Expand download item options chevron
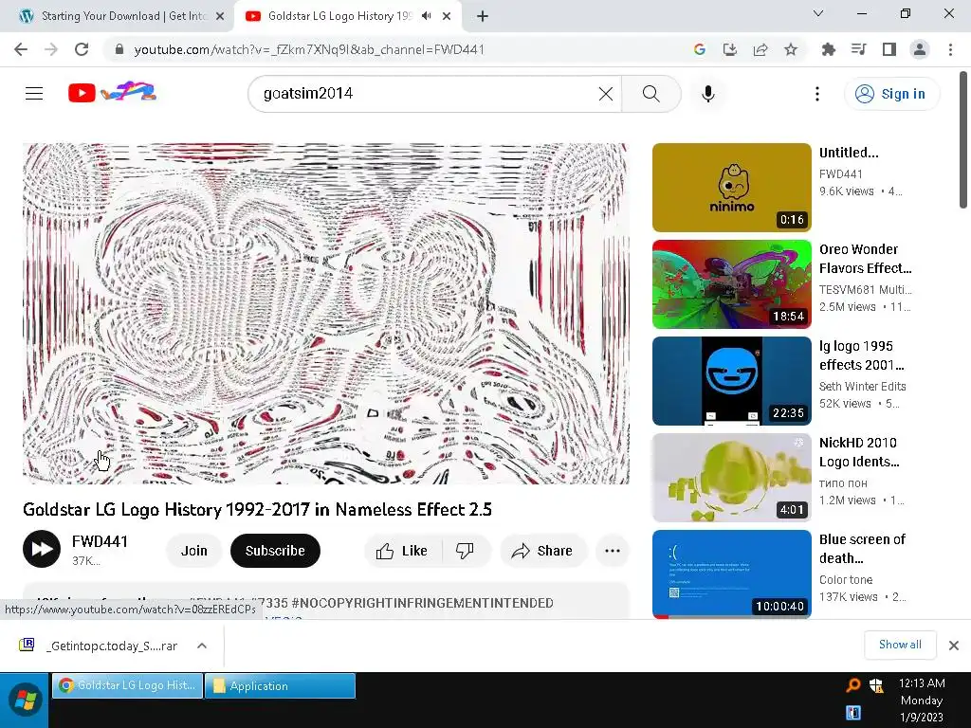 (202, 646)
